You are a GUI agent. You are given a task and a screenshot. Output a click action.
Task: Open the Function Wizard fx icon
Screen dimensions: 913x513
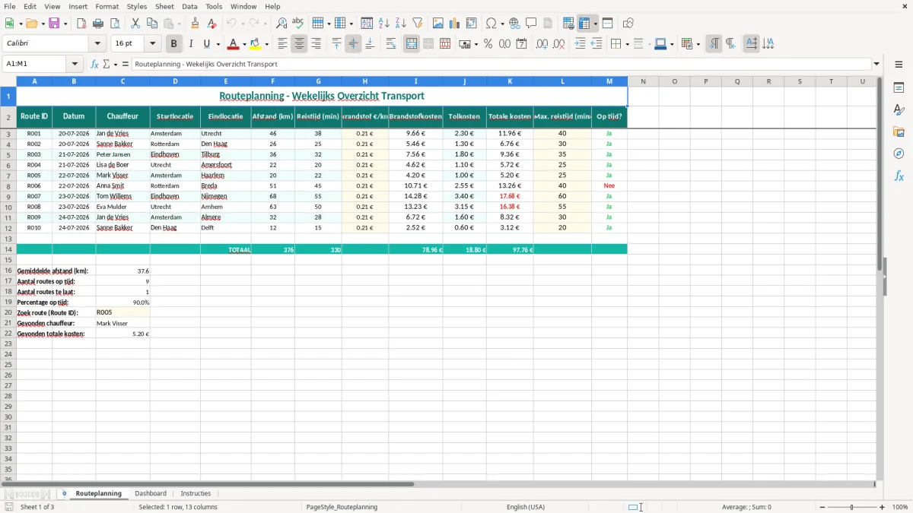pos(94,64)
